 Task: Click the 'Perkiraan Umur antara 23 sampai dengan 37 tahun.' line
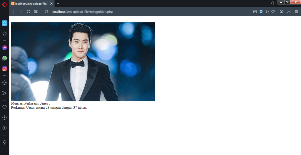pyautogui.click(x=49, y=108)
